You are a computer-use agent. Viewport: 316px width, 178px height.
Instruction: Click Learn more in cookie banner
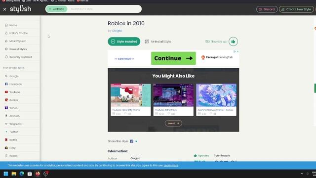[171, 166]
